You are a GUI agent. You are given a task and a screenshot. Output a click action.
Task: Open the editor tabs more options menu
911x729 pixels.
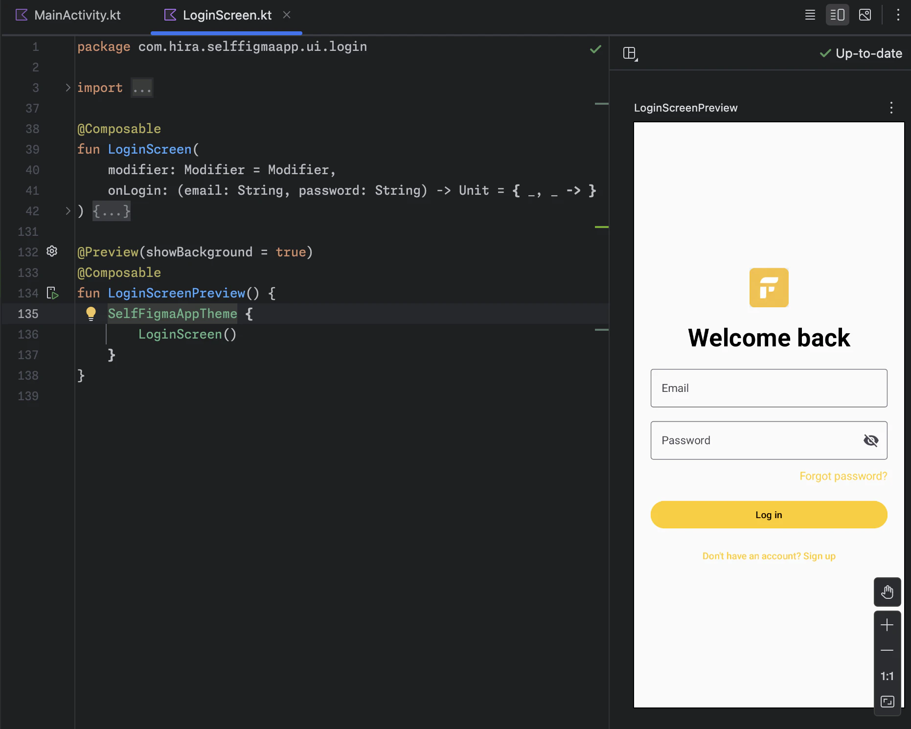point(898,15)
